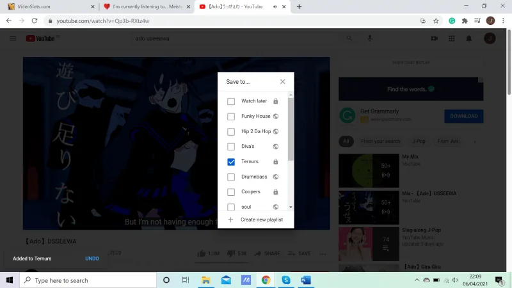
Task: Open the Mix - Ado USSEEWA thumbnail
Action: (x=369, y=207)
